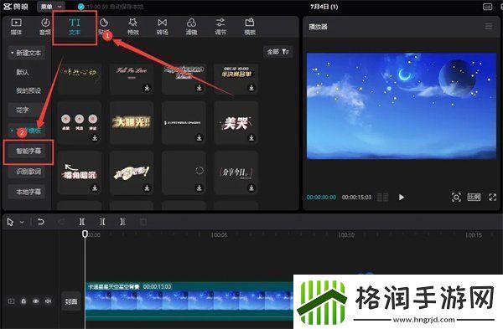Screen dimensions: 503x329
Task: Jump to 00:15 on timeline ruler
Action: [x=474, y=235]
